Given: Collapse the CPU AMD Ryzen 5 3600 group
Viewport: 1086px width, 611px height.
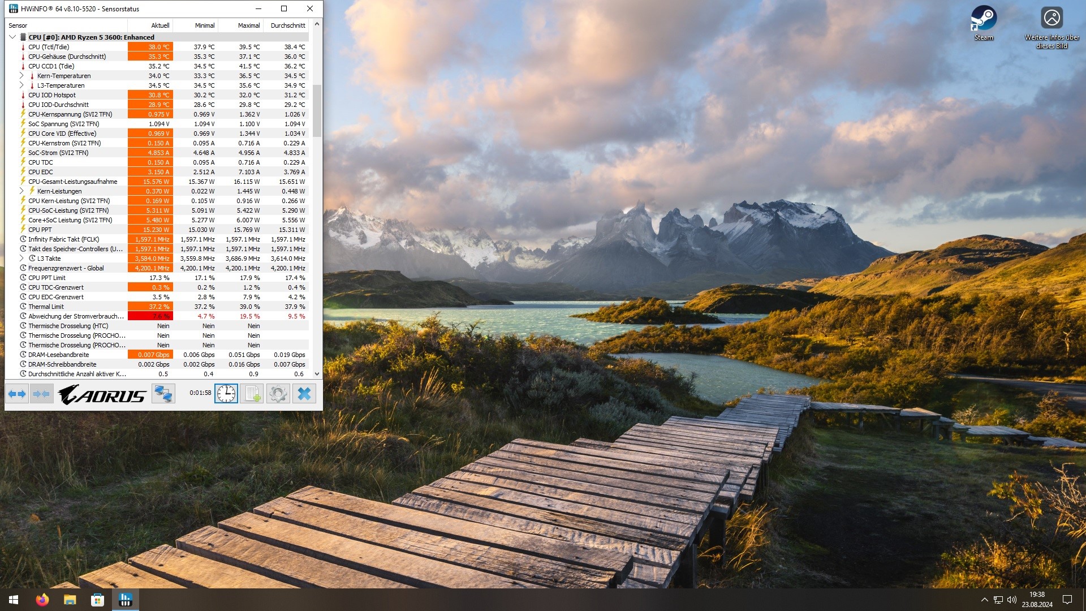Looking at the screenshot, I should click(12, 37).
